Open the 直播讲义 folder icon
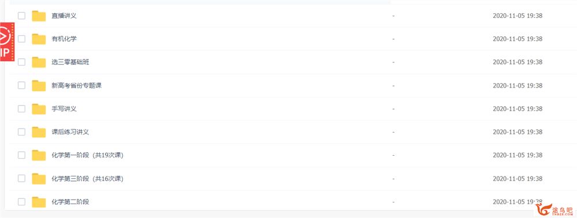 tap(39, 16)
